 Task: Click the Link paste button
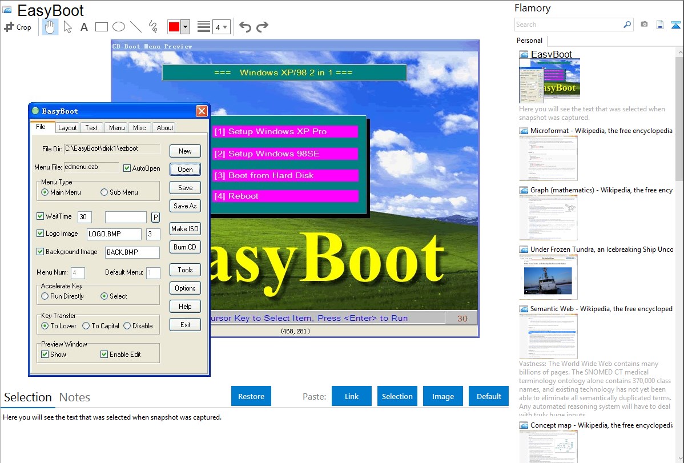pyautogui.click(x=352, y=396)
